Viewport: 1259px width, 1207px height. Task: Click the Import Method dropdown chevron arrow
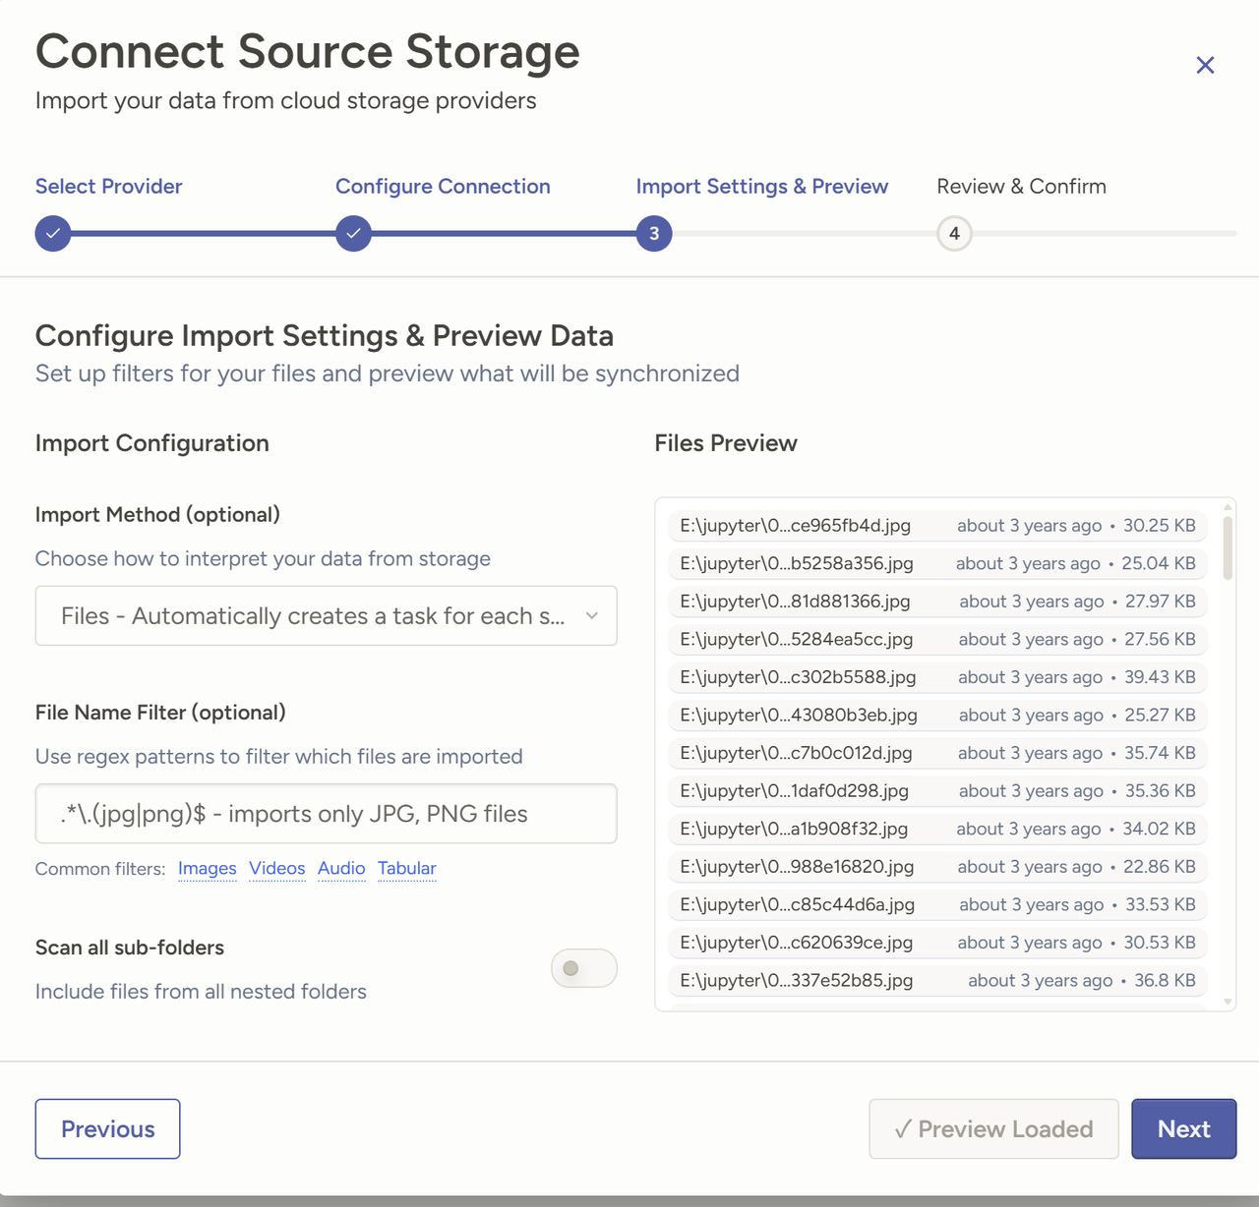(x=592, y=616)
